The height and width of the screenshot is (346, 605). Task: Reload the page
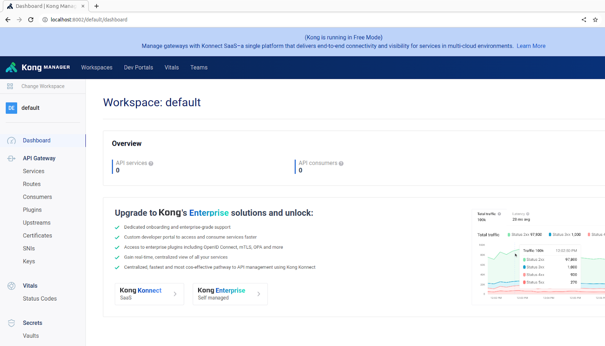coord(31,20)
